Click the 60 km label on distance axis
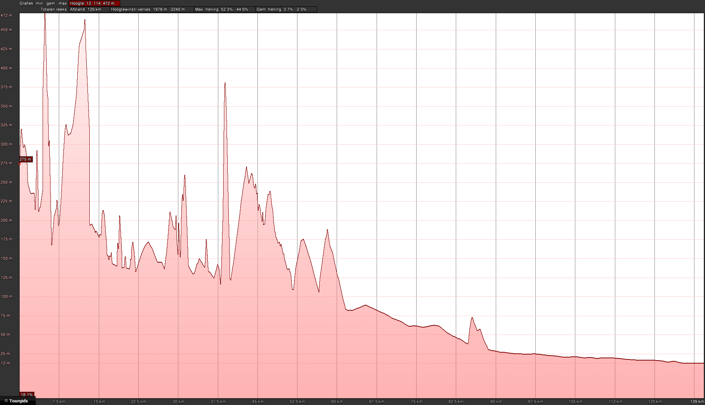Image resolution: width=705 pixels, height=405 pixels. (x=337, y=402)
